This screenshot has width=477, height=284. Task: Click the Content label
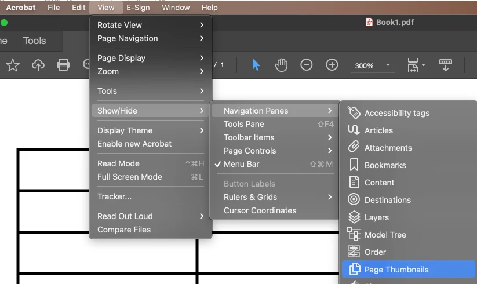tap(379, 183)
